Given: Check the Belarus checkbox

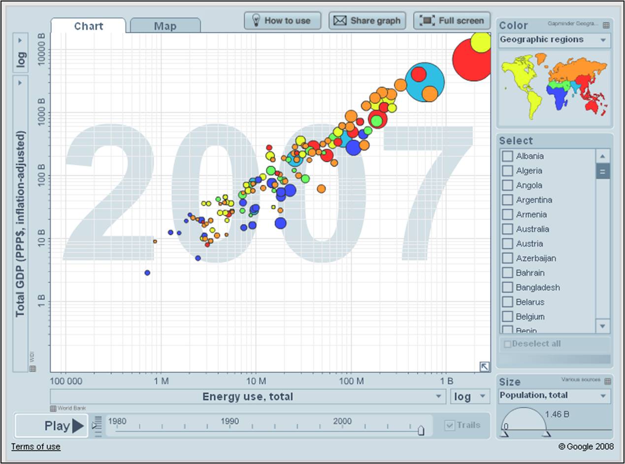Looking at the screenshot, I should pos(507,302).
